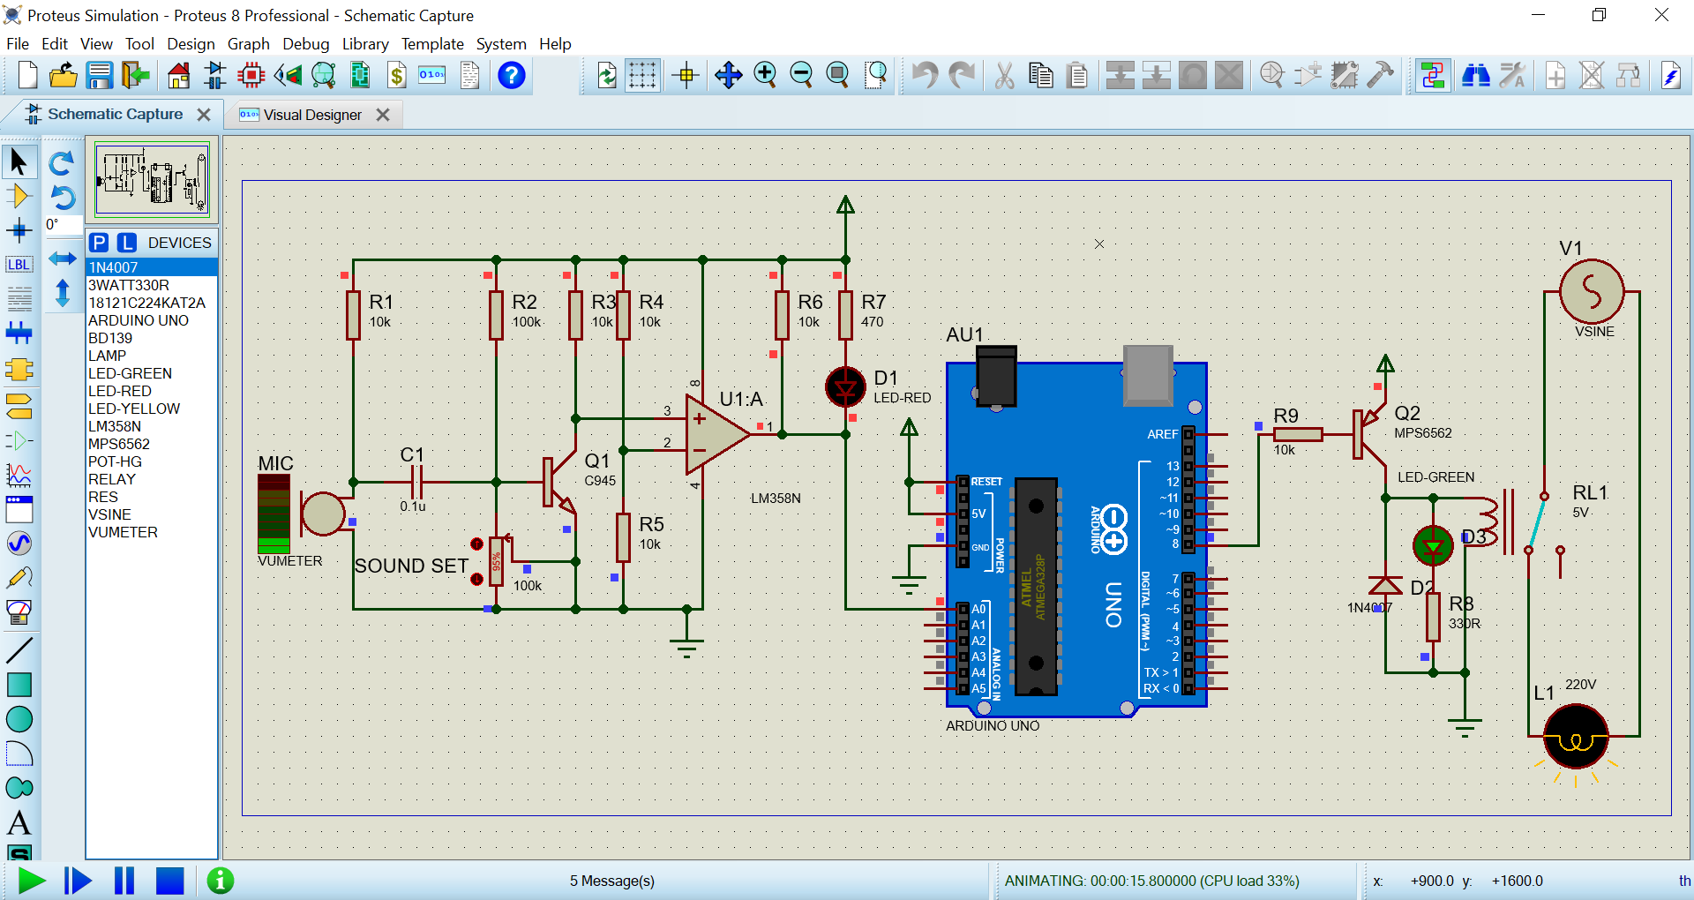Select the Graph mode tool

pos(19,476)
